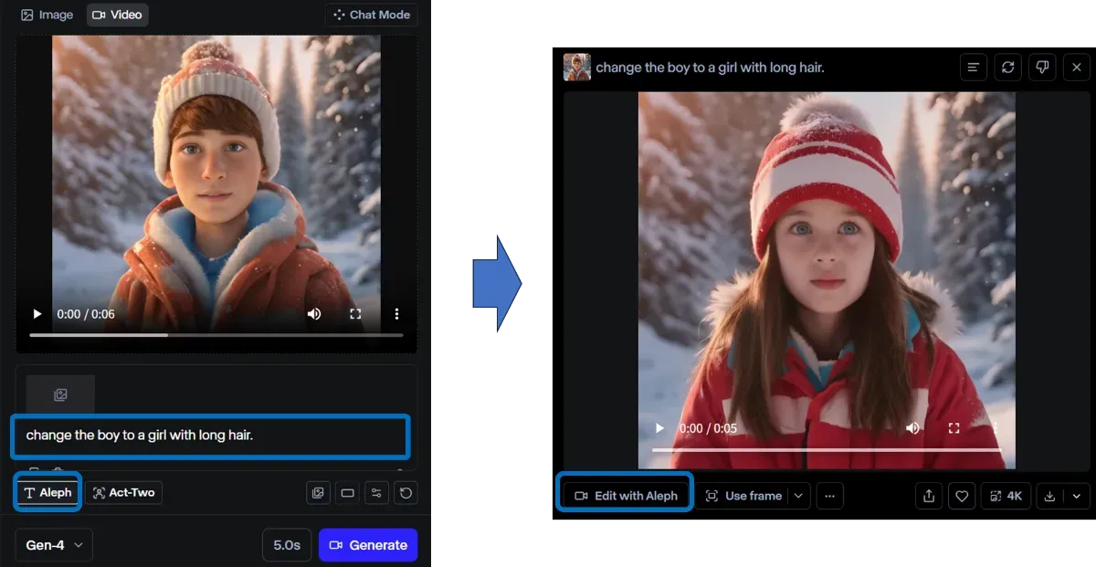Expand the download options chevron
This screenshot has height=567, width=1096.
(x=1077, y=496)
